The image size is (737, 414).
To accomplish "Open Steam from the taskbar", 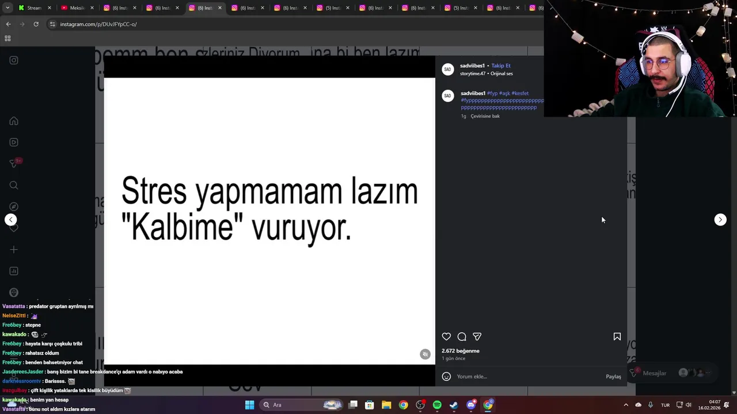I will pyautogui.click(x=454, y=405).
